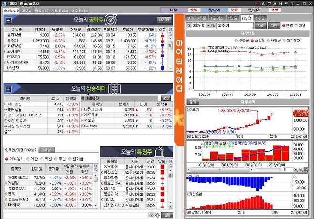314x219 pixels.
Task: Open the grey tab beside 매수상위
Action: coord(47,150)
